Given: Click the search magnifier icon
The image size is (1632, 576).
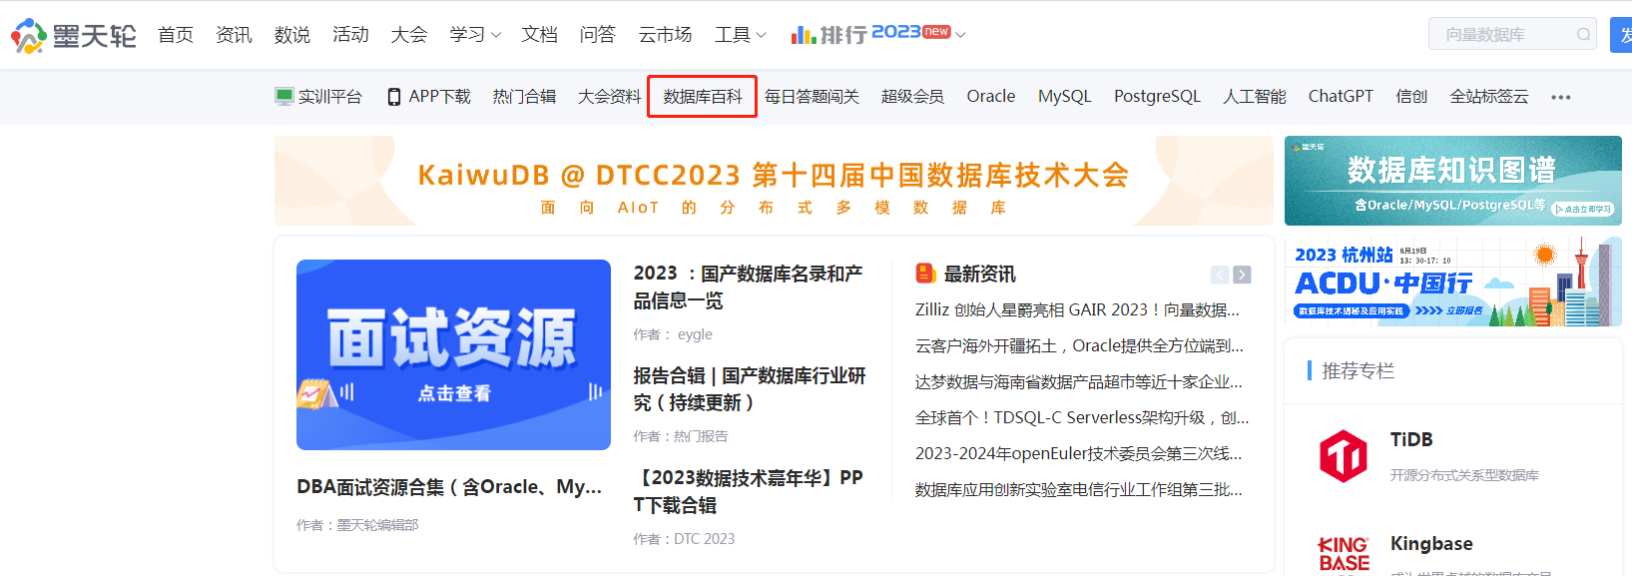Looking at the screenshot, I should point(1583,35).
